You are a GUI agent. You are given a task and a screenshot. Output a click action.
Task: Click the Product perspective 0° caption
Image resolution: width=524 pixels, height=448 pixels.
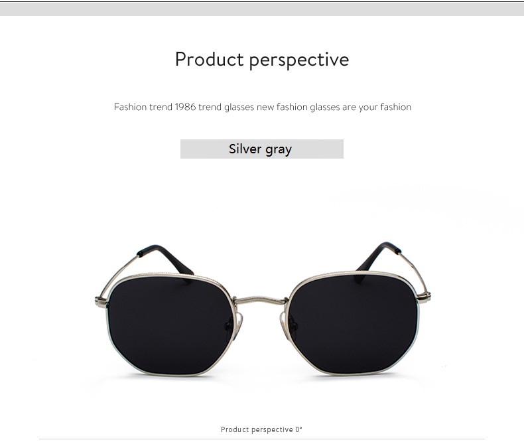261,429
